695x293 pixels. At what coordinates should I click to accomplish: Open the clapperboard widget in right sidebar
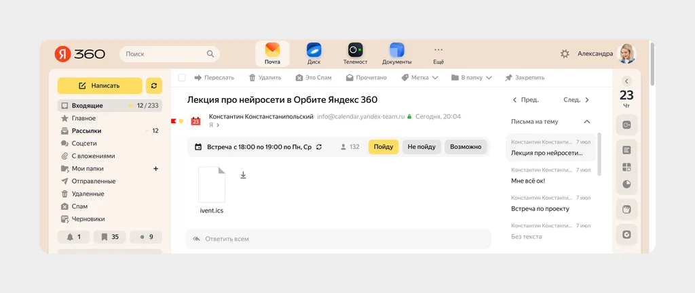click(626, 210)
